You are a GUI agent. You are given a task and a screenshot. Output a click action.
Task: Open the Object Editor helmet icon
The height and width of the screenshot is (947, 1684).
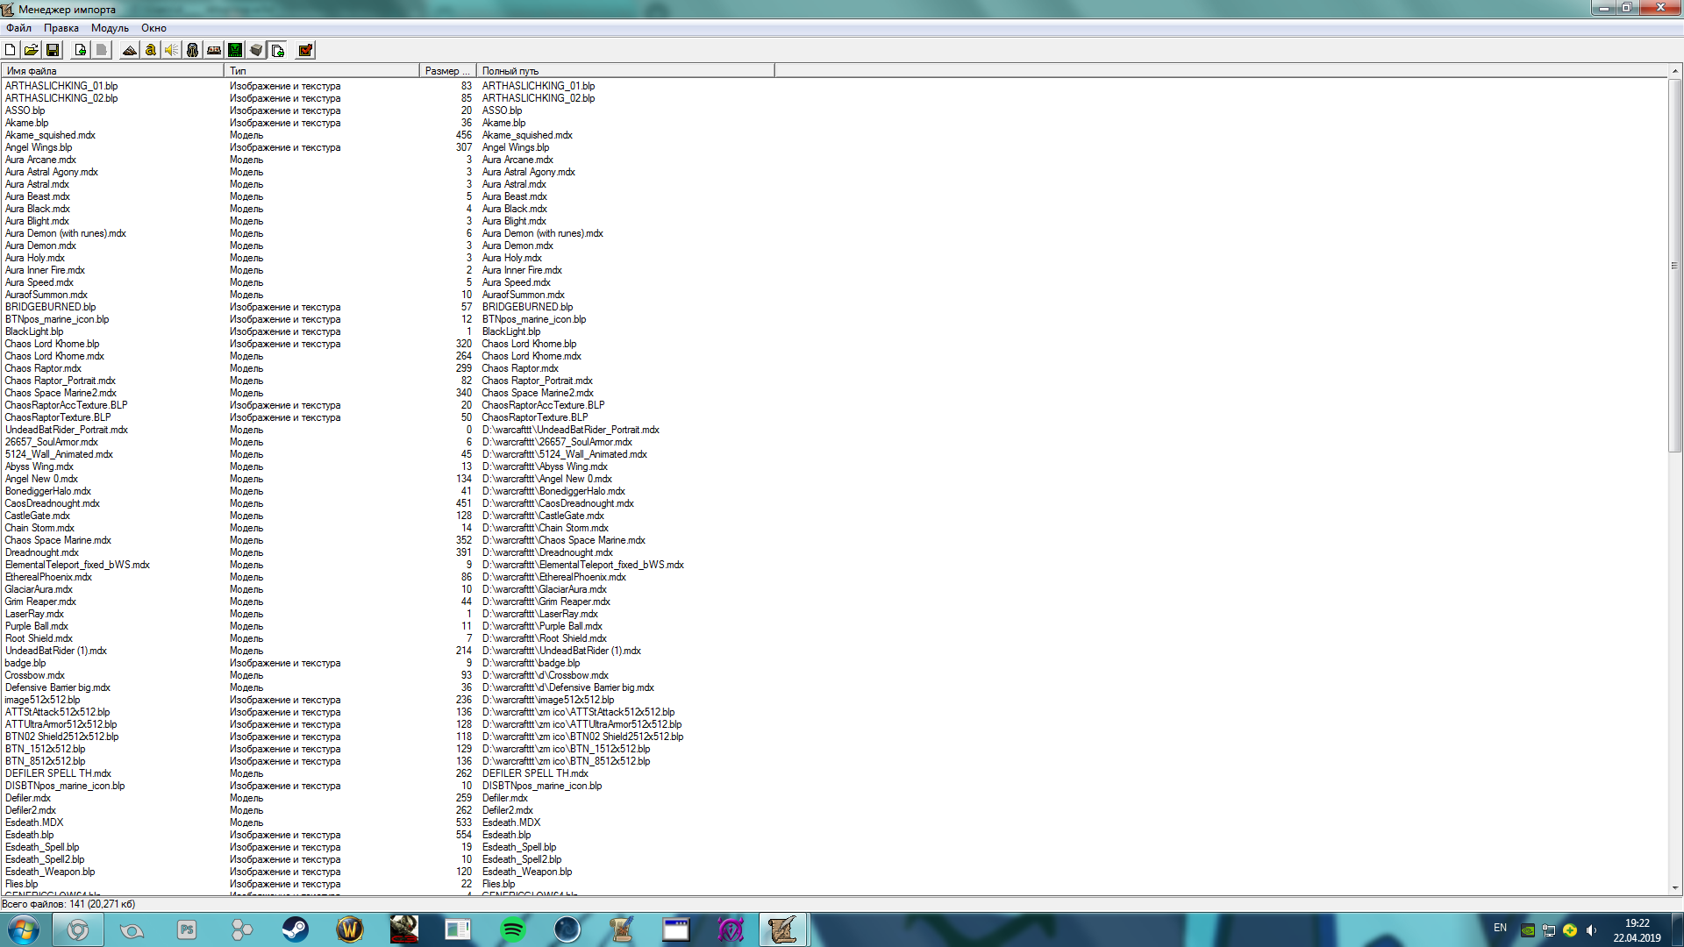[193, 50]
